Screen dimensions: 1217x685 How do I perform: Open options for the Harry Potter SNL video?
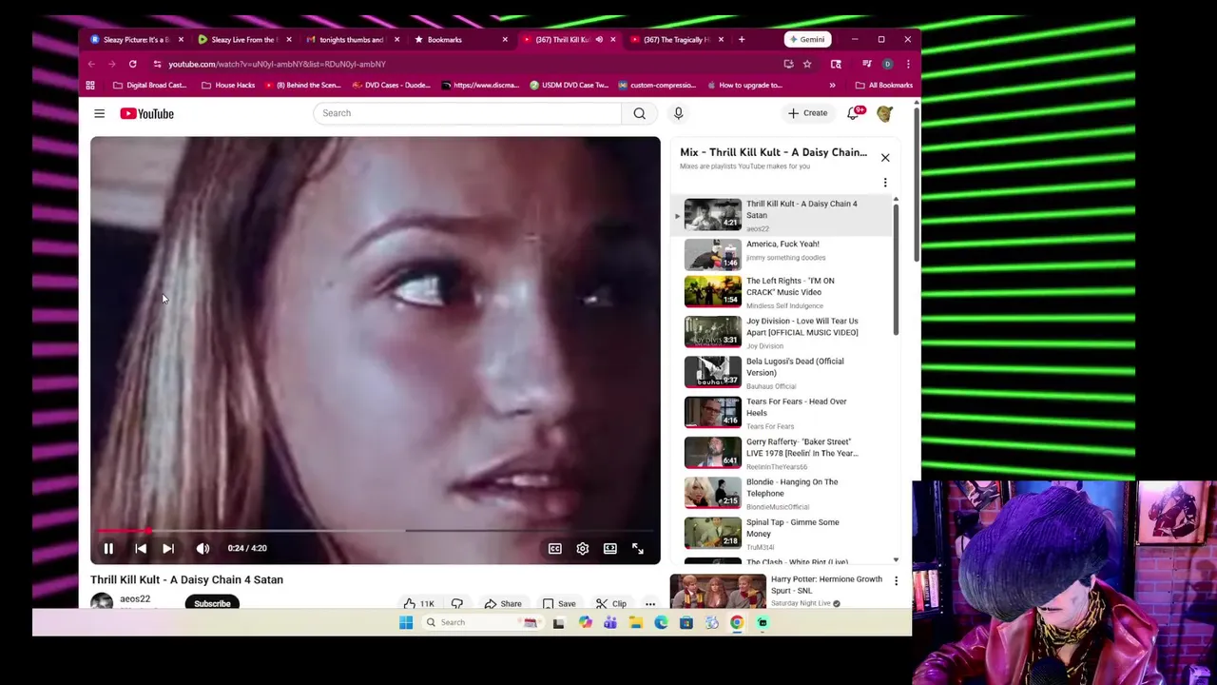(x=896, y=580)
